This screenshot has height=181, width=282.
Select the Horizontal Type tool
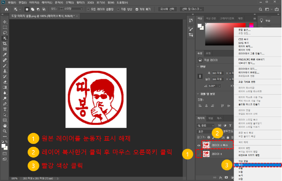click(x=5, y=109)
